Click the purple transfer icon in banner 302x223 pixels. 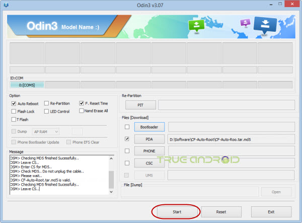pos(245,23)
